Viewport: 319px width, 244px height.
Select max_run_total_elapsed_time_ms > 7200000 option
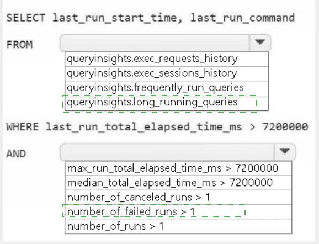[x=178, y=168]
